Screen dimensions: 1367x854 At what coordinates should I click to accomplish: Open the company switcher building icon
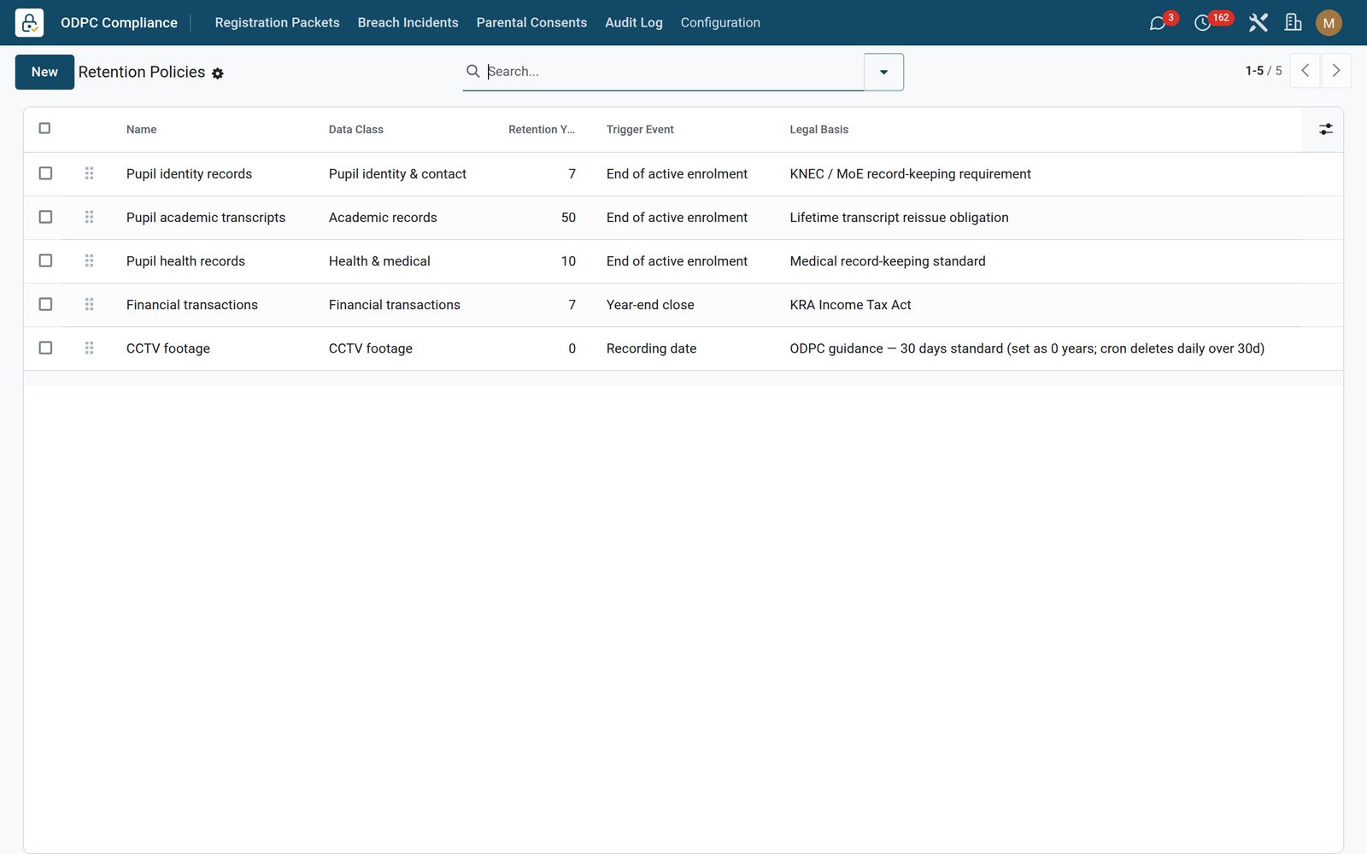pyautogui.click(x=1294, y=23)
